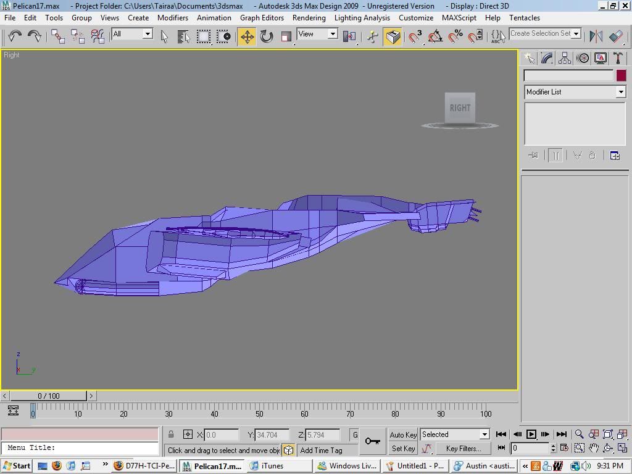Open Edit Named Selection Sets
Viewport: 632px width, 474px height.
pos(498,36)
